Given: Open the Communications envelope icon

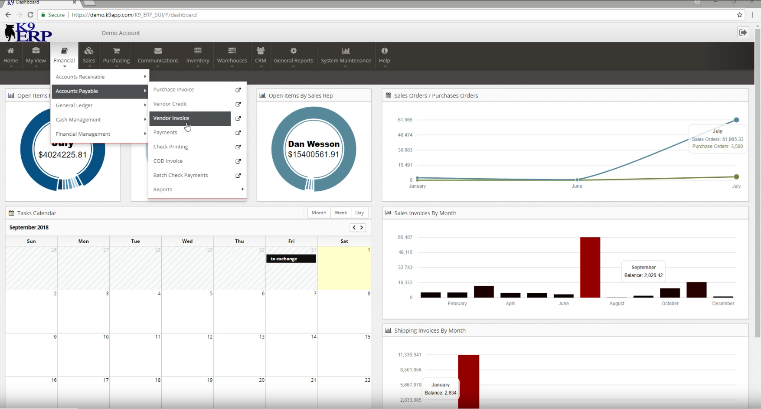Looking at the screenshot, I should [158, 51].
